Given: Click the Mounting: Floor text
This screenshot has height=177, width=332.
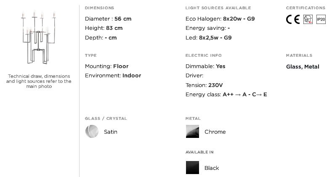Looking at the screenshot, I should pos(107,66).
